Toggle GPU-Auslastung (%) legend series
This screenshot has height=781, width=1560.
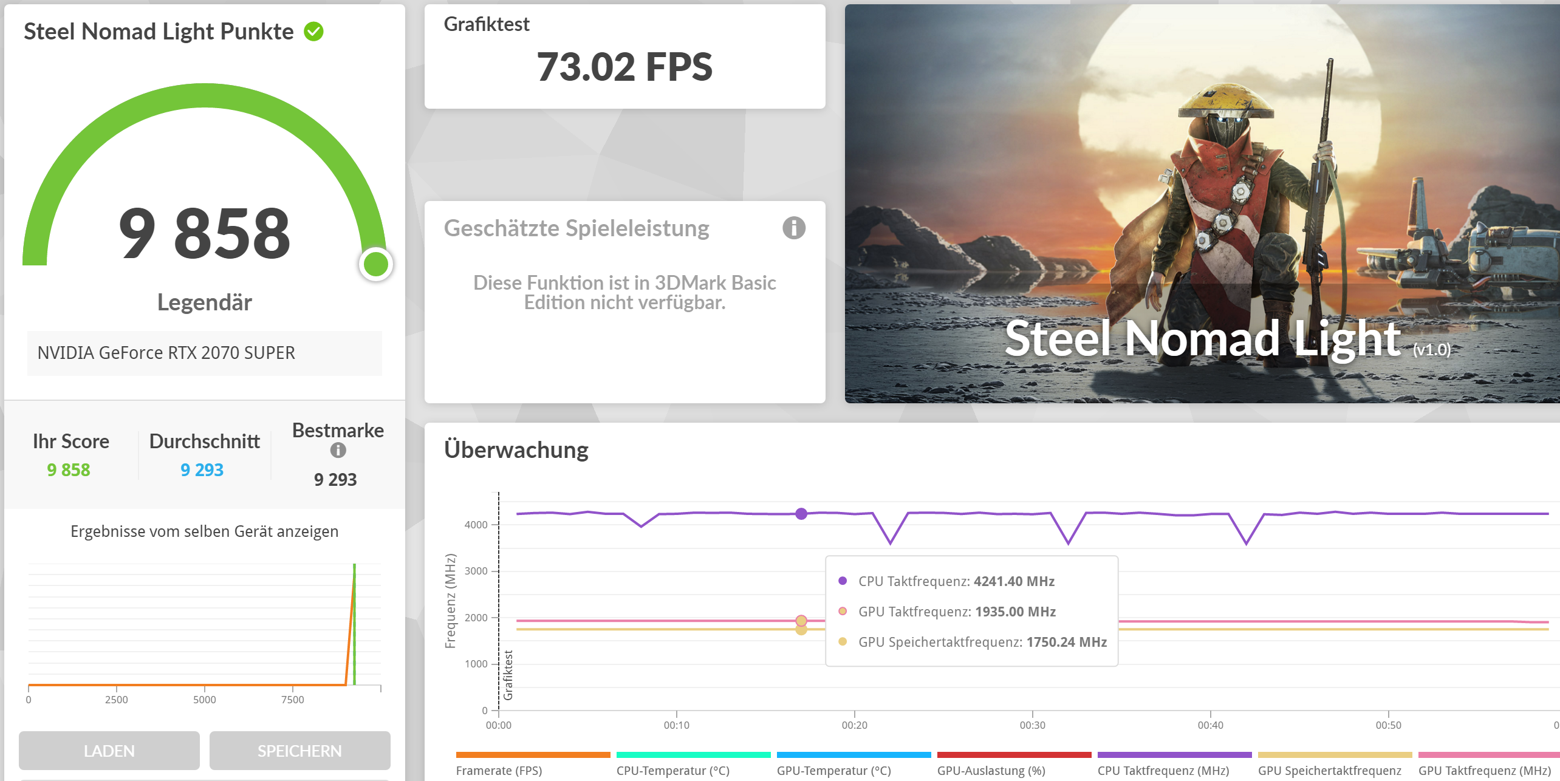991,770
